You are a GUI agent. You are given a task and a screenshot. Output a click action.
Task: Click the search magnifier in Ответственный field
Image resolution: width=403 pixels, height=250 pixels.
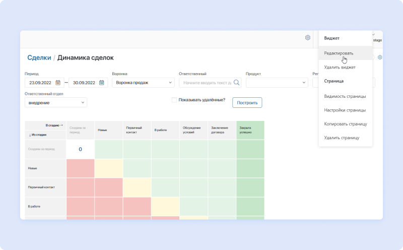click(x=236, y=83)
